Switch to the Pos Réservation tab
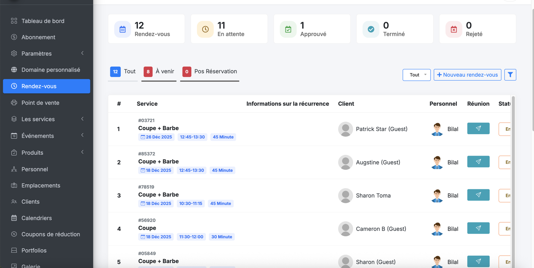 [210, 71]
